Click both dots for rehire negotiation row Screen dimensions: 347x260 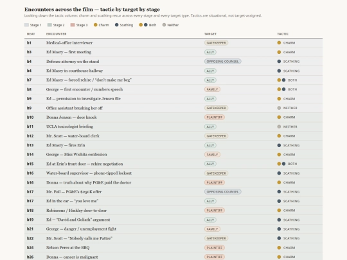281,164
